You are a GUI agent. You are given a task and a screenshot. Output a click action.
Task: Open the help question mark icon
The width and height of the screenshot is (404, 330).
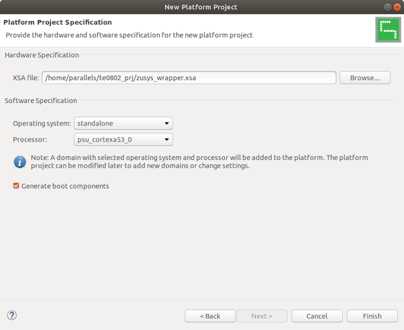coord(12,316)
